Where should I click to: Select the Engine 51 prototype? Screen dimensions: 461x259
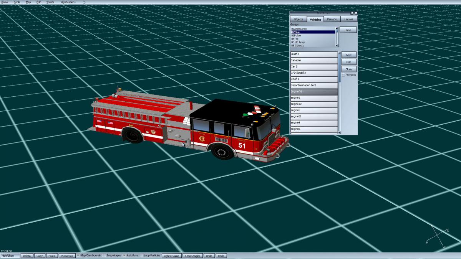pyautogui.click(x=314, y=92)
